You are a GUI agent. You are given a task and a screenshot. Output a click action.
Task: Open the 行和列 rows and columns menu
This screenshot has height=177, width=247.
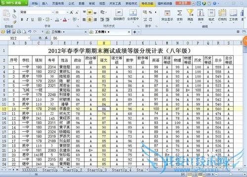222,16
